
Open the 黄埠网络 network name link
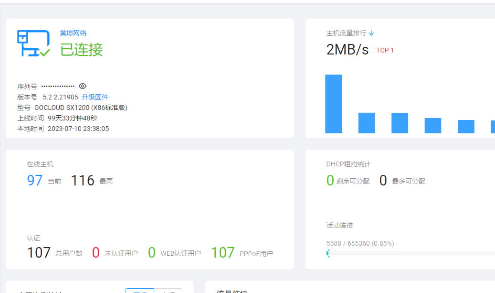tap(73, 33)
